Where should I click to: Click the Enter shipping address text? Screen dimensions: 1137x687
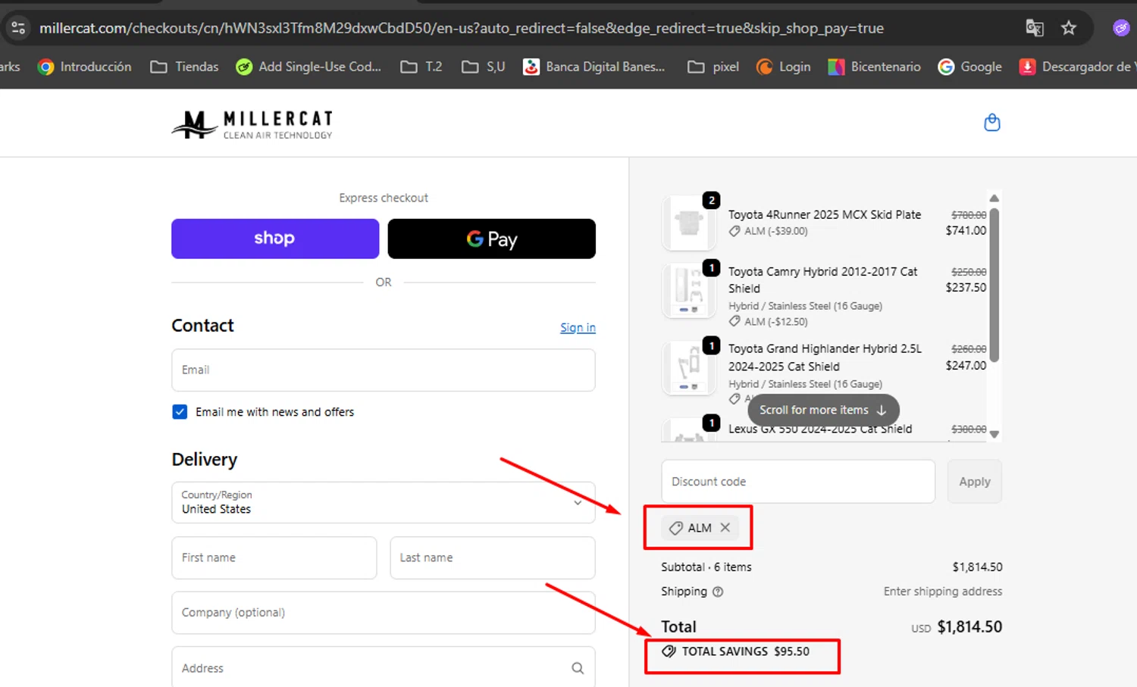coord(943,591)
